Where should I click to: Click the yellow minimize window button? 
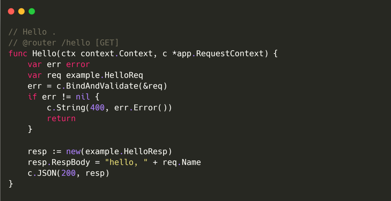click(x=21, y=11)
